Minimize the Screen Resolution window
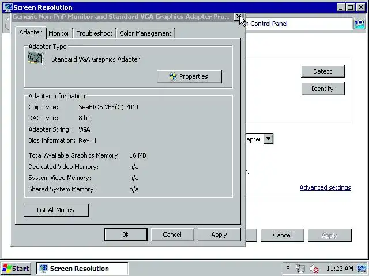369x276 pixels. 340,7
